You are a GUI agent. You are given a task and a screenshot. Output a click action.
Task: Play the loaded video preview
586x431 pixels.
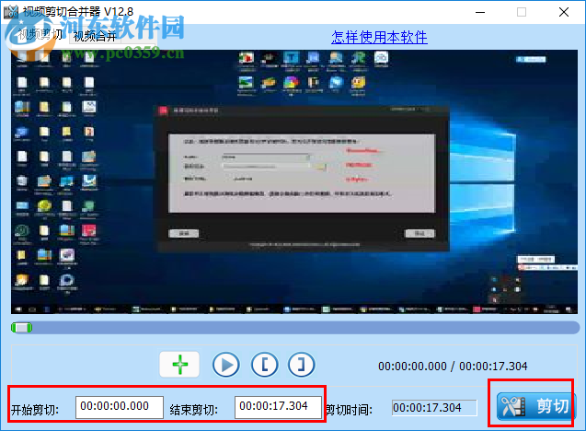pos(226,365)
